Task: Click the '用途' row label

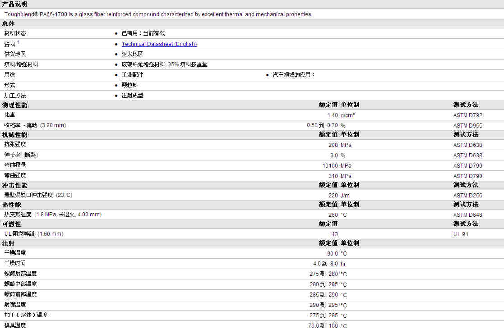Action: pos(9,75)
